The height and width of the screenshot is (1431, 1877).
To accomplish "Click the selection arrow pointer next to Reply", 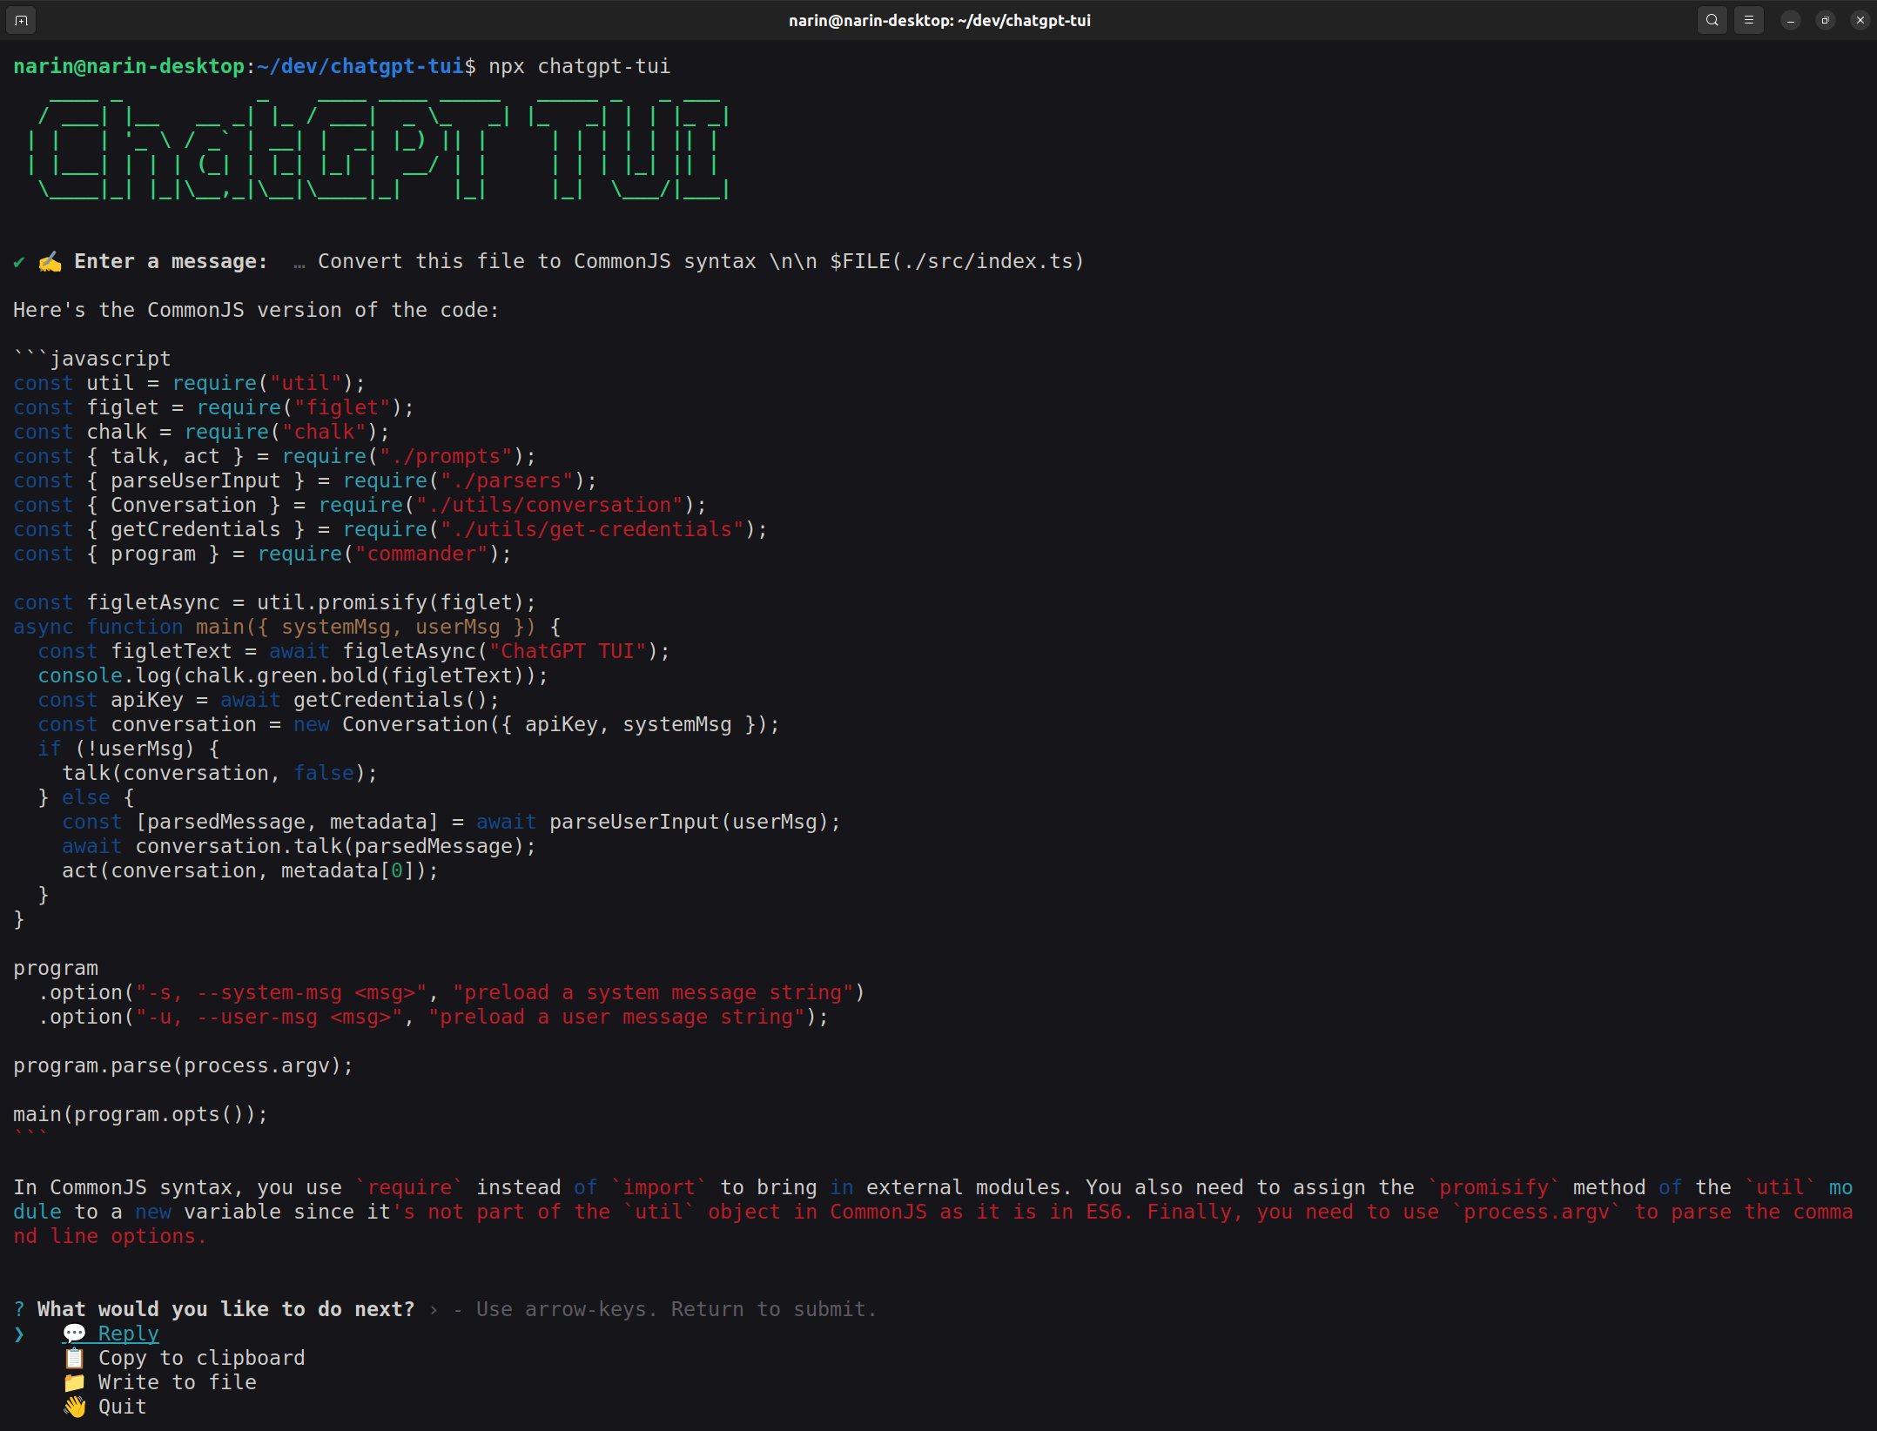I will (19, 1334).
